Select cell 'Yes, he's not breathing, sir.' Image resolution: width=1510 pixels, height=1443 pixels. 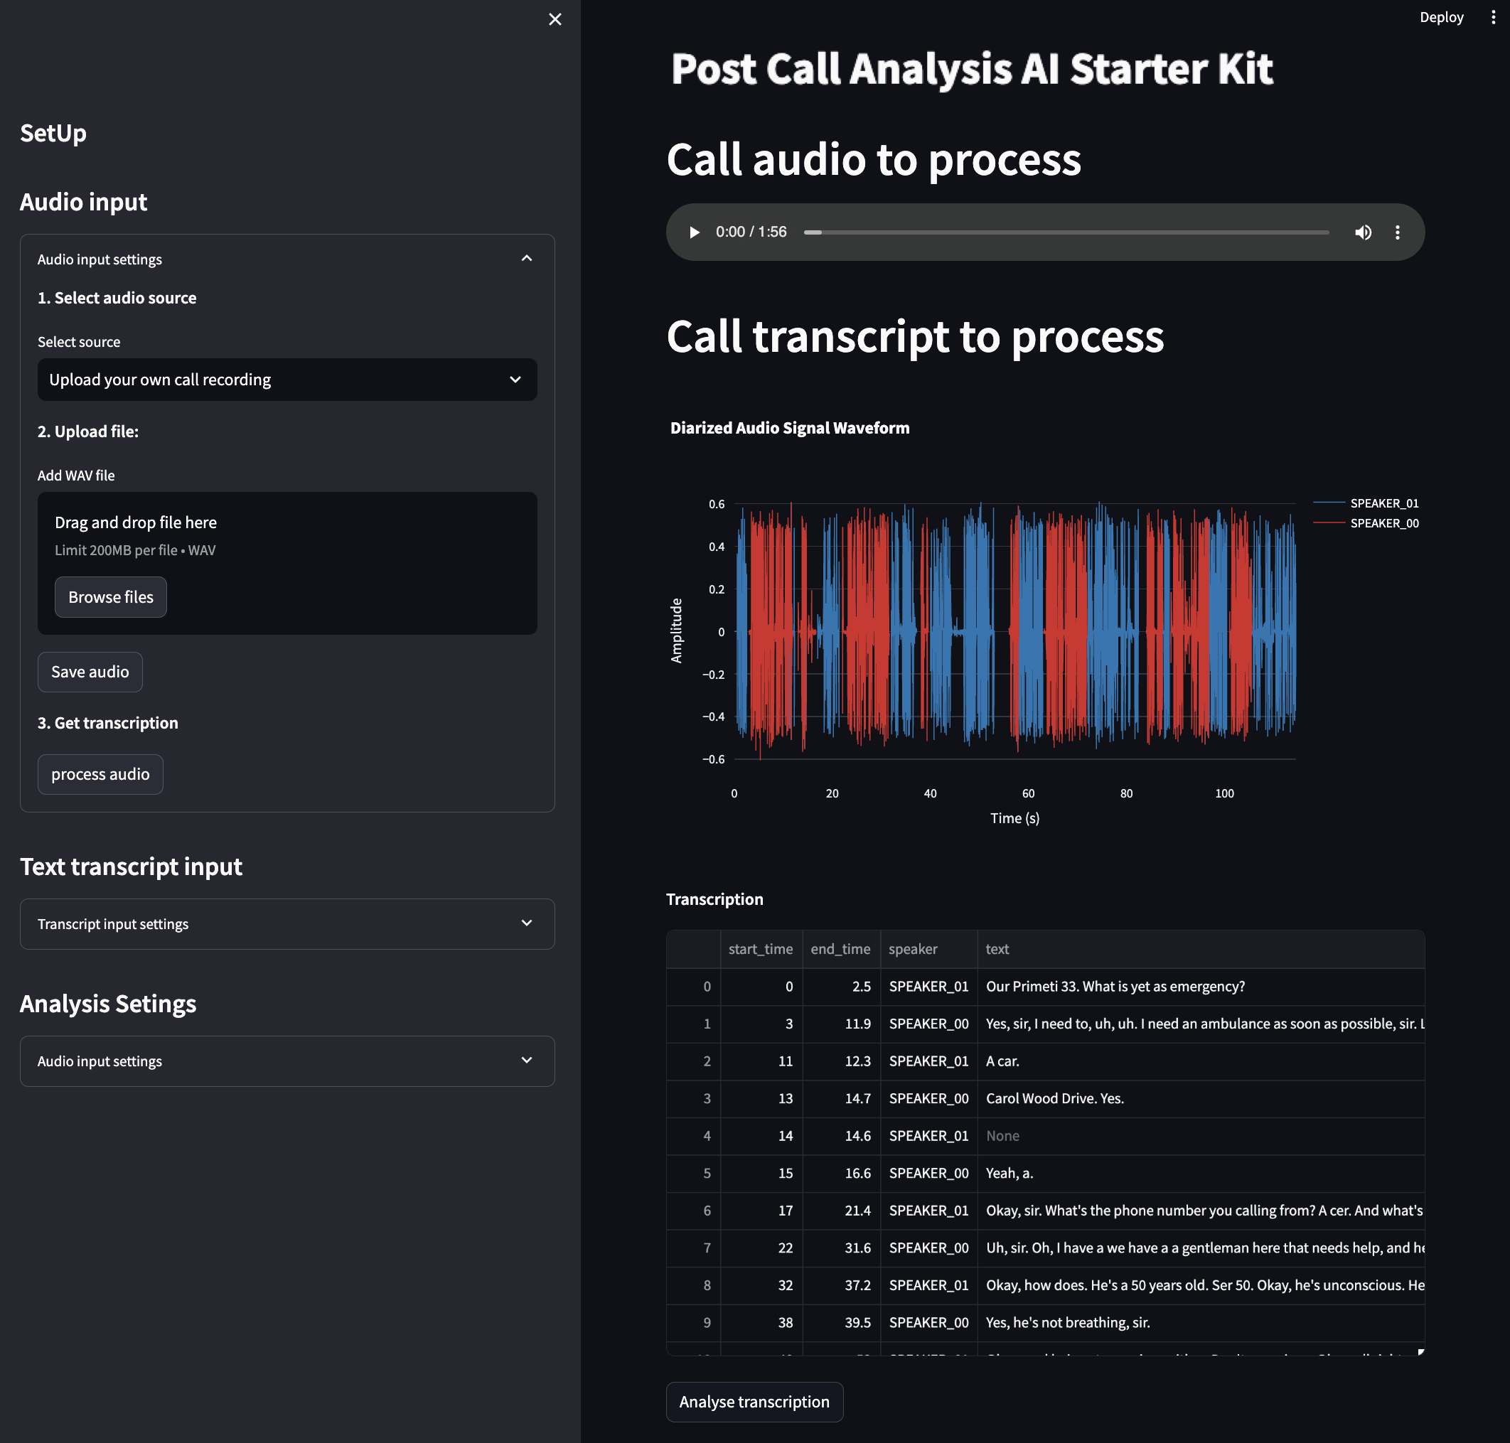click(x=1201, y=1323)
